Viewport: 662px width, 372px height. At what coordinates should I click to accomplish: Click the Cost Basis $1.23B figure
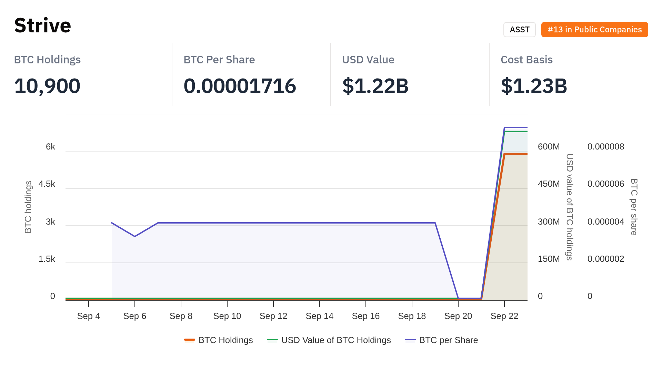pyautogui.click(x=534, y=86)
